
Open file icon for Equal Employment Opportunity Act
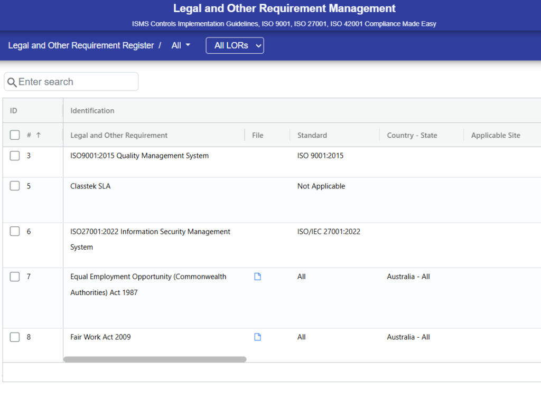click(x=258, y=277)
